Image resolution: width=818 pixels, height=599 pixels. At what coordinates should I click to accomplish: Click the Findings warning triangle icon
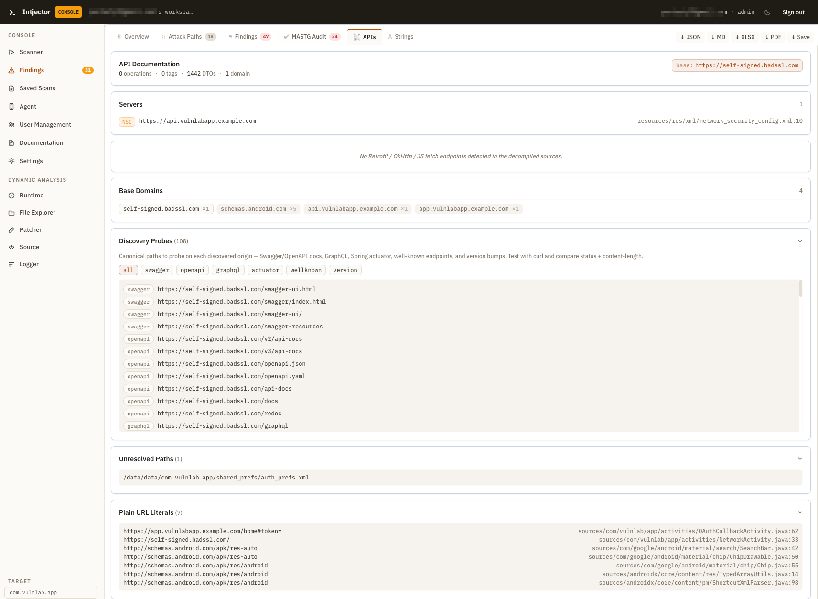point(11,70)
